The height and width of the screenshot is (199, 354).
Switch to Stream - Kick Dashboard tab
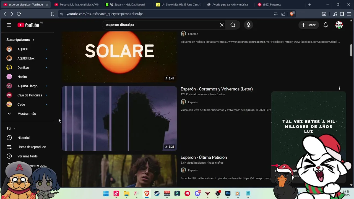pos(127,5)
